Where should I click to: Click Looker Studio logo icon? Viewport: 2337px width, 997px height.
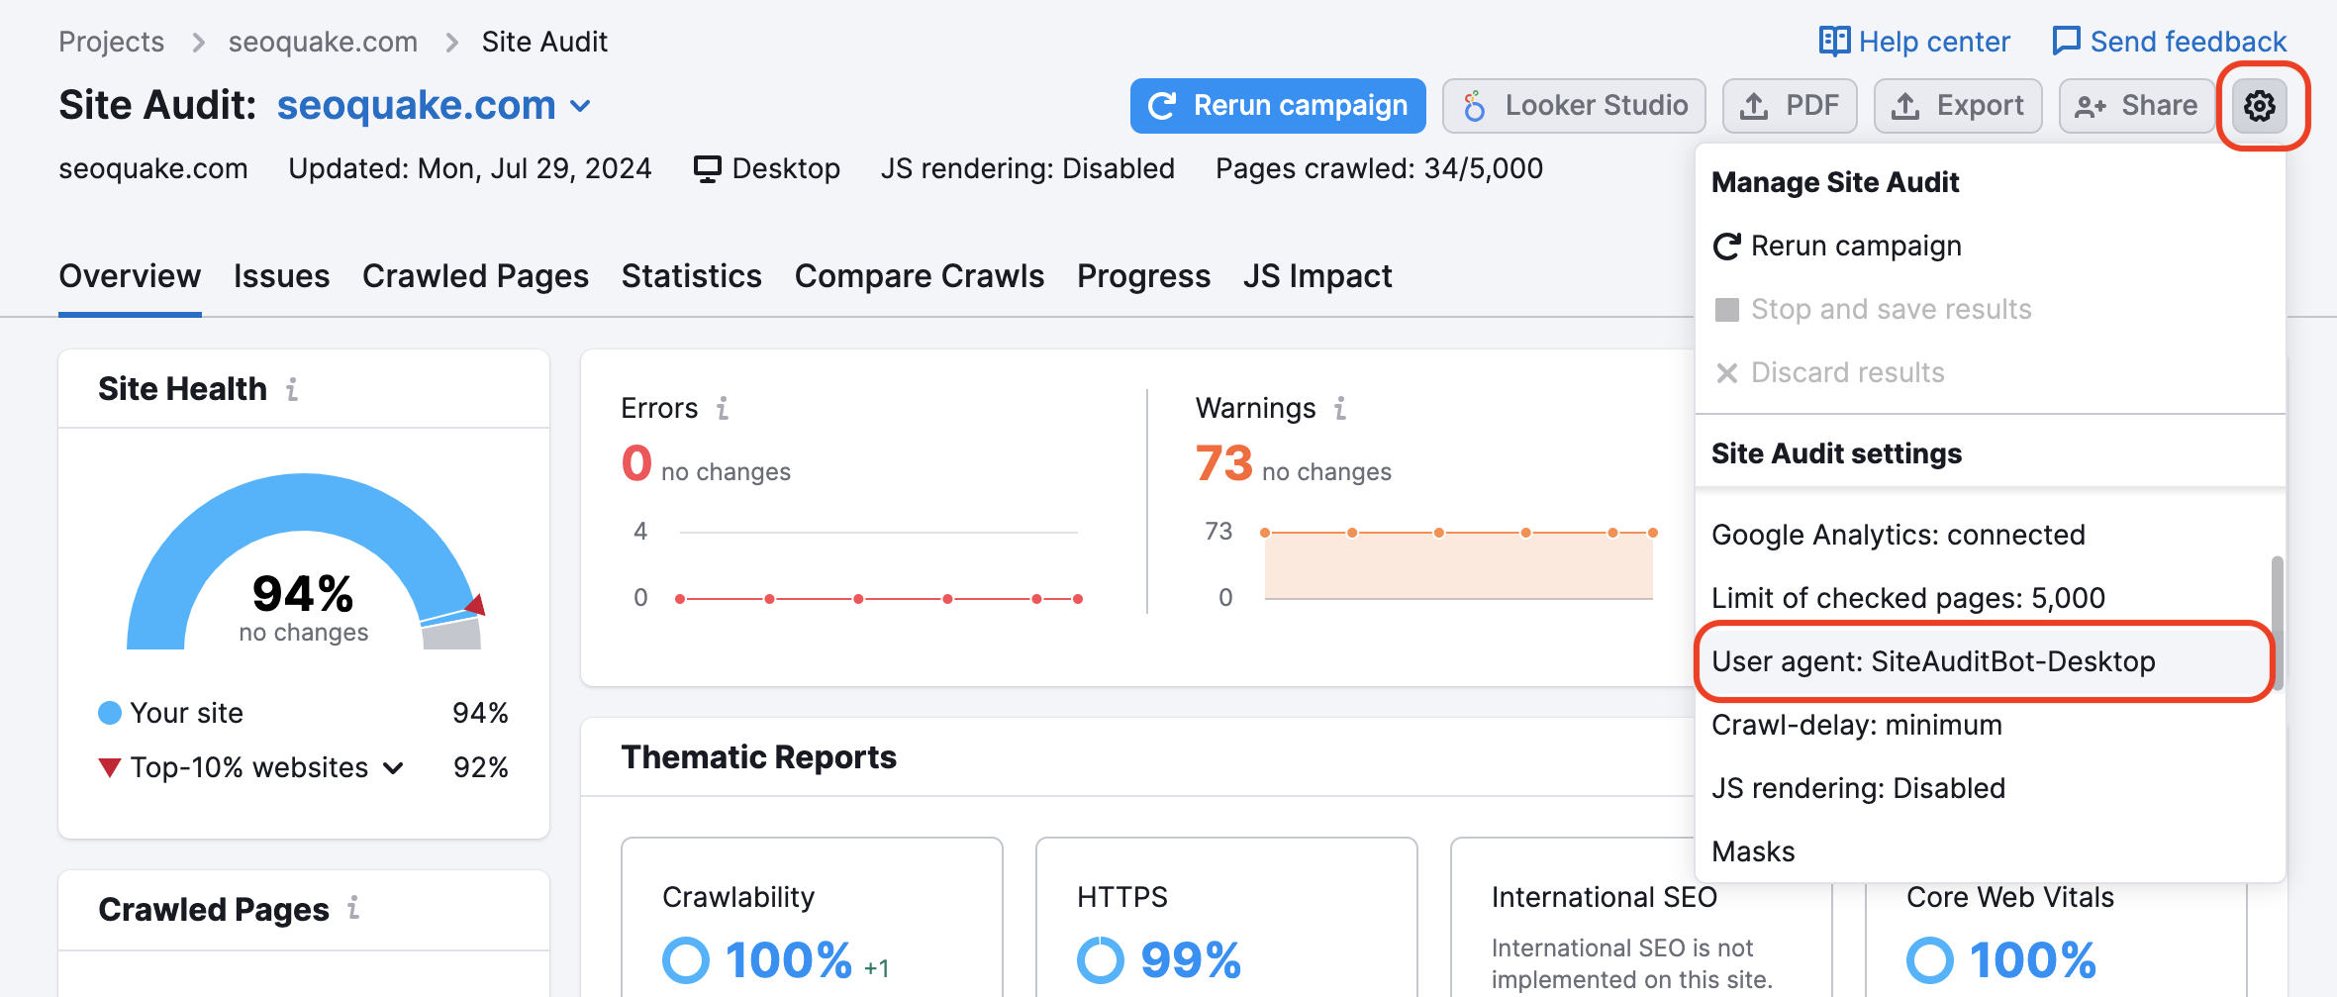tap(1474, 106)
